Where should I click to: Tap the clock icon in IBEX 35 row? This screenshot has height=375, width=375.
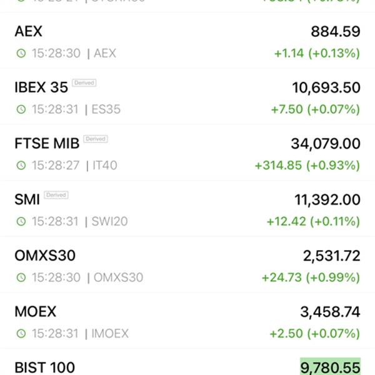(21, 109)
